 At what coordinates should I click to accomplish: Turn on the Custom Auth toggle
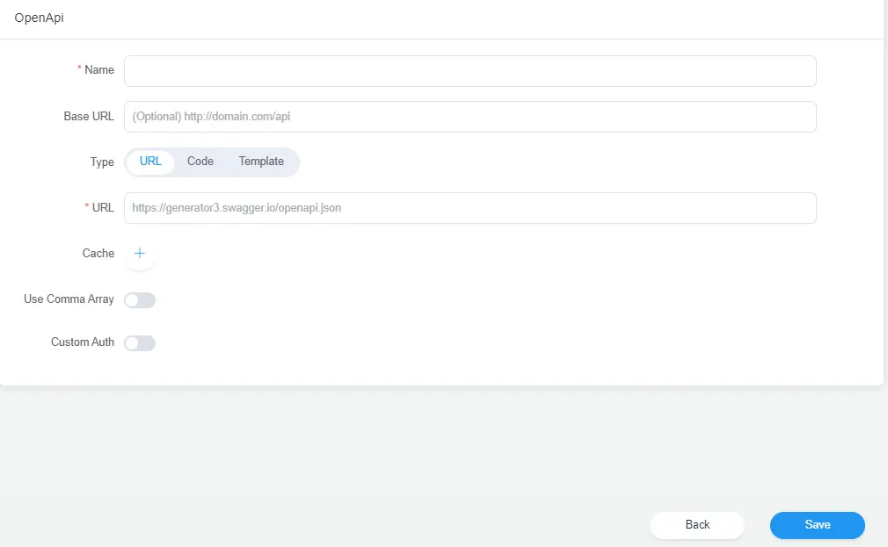pyautogui.click(x=140, y=343)
